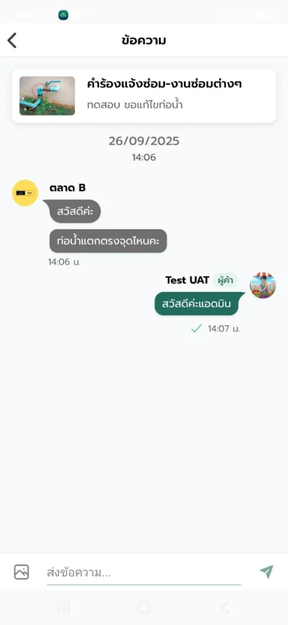The height and width of the screenshot is (625, 288).
Task: Open the คำร้องแจ้งซ่อม-งานซ่อมต่างๆ request card
Action: (144, 96)
